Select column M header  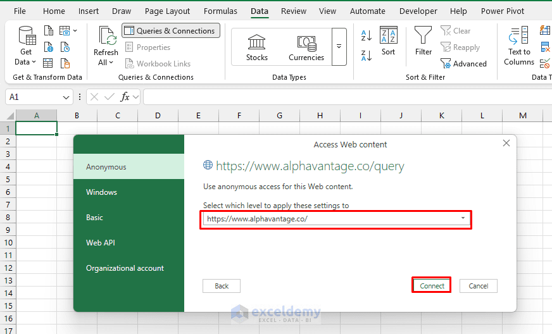click(523, 115)
